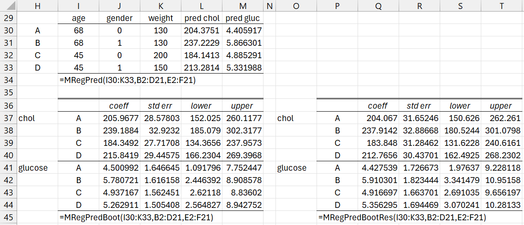Image resolution: width=524 pixels, height=225 pixels.
Task: Click column header Q
Action: pyautogui.click(x=377, y=6)
